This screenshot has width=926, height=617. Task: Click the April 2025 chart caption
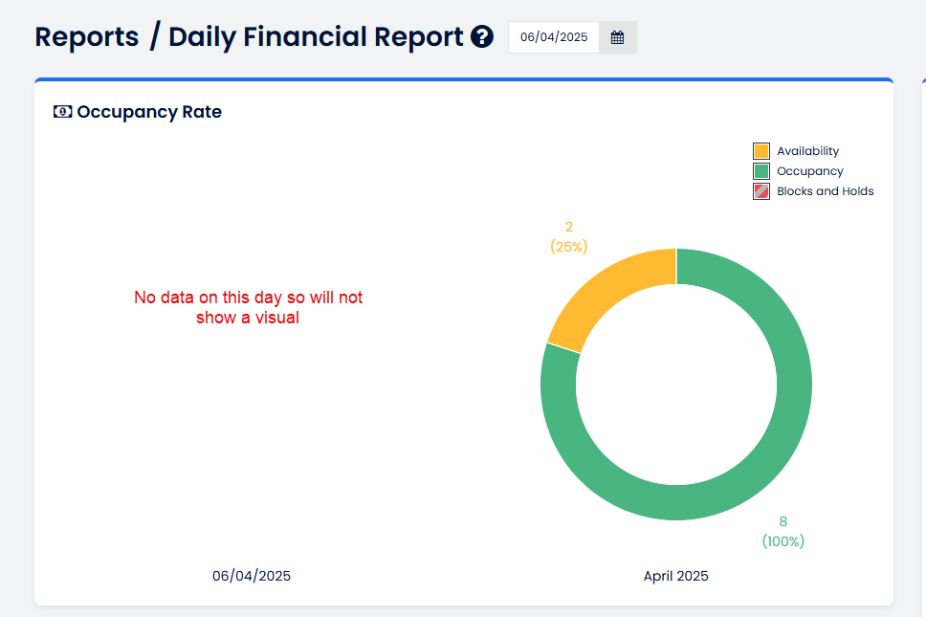(675, 576)
